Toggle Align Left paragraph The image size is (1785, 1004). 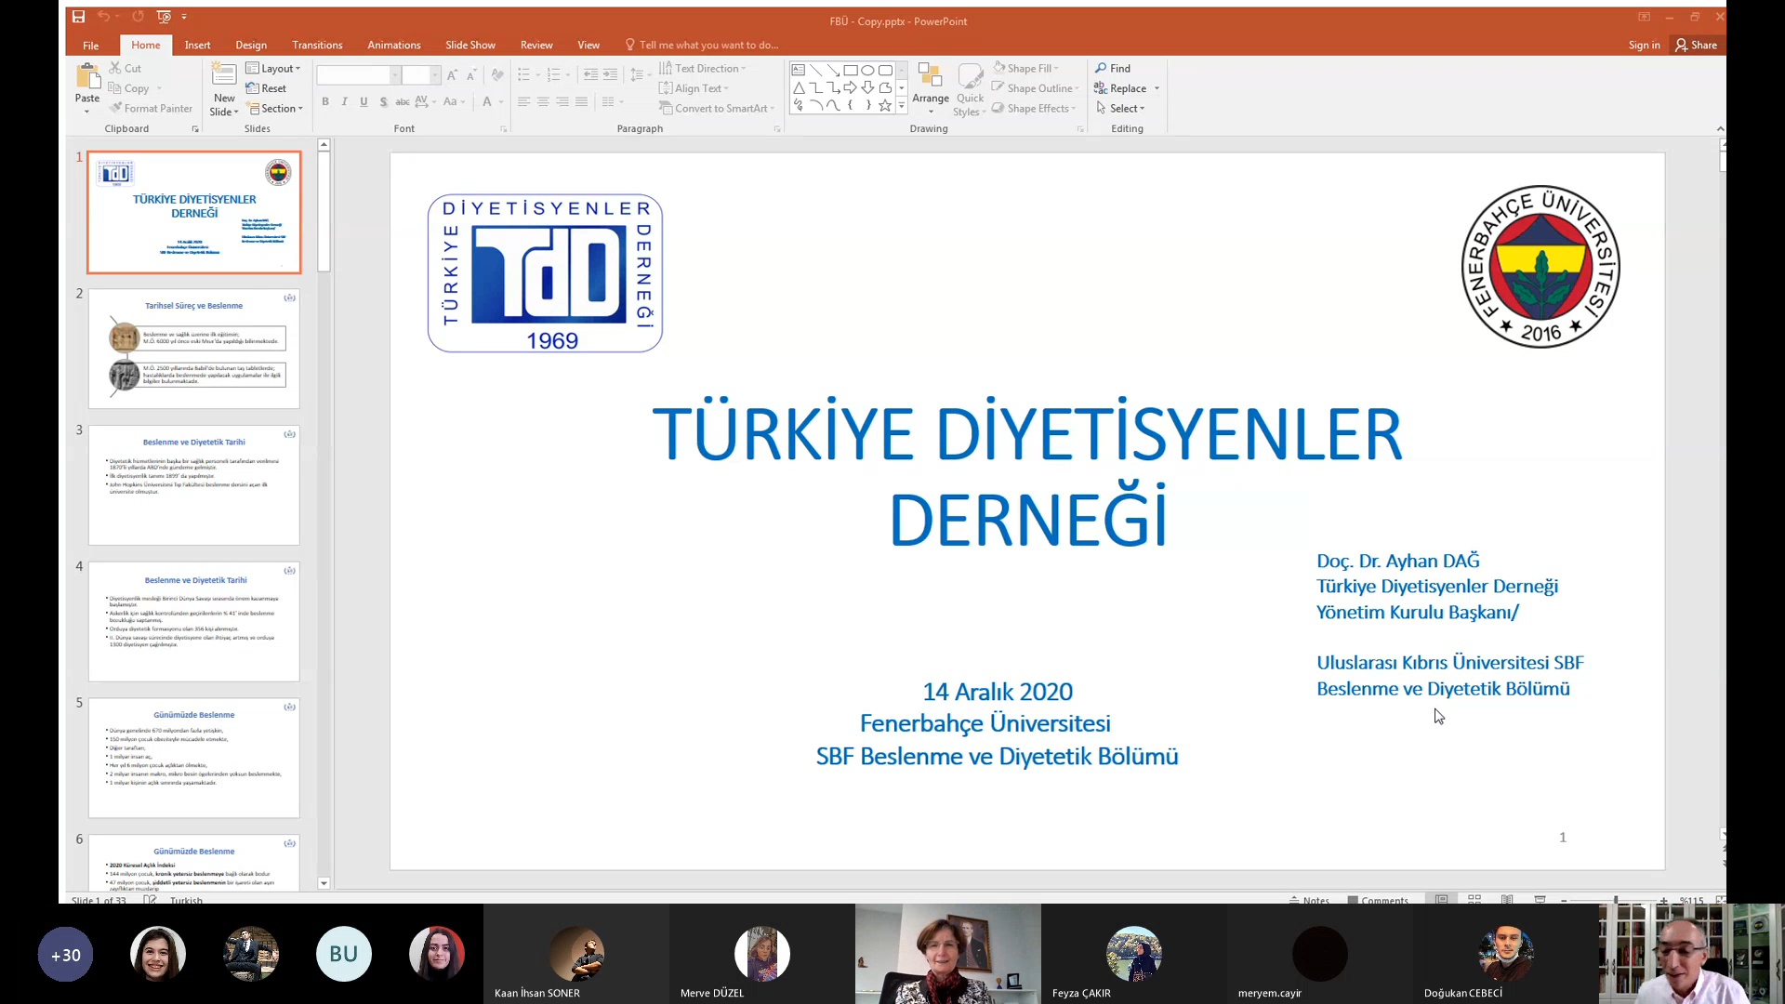pos(524,101)
